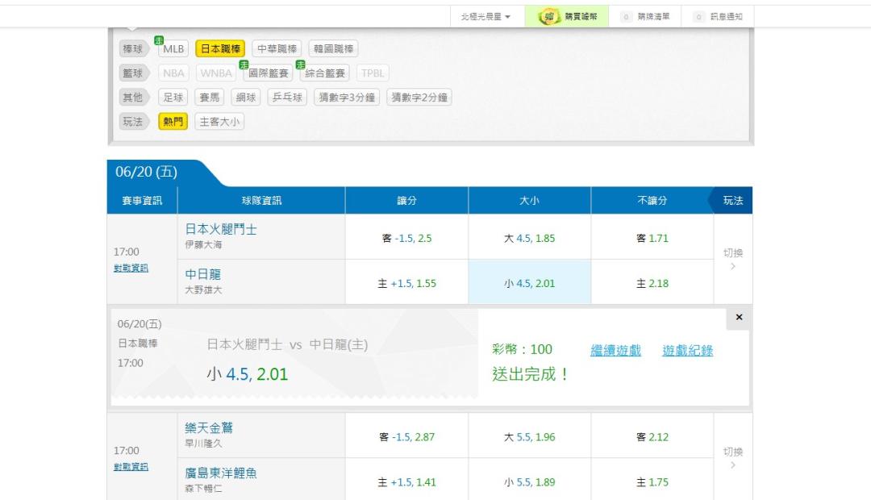This screenshot has height=500, width=871.
Task: Click the green coin purchase button
Action: click(x=567, y=17)
